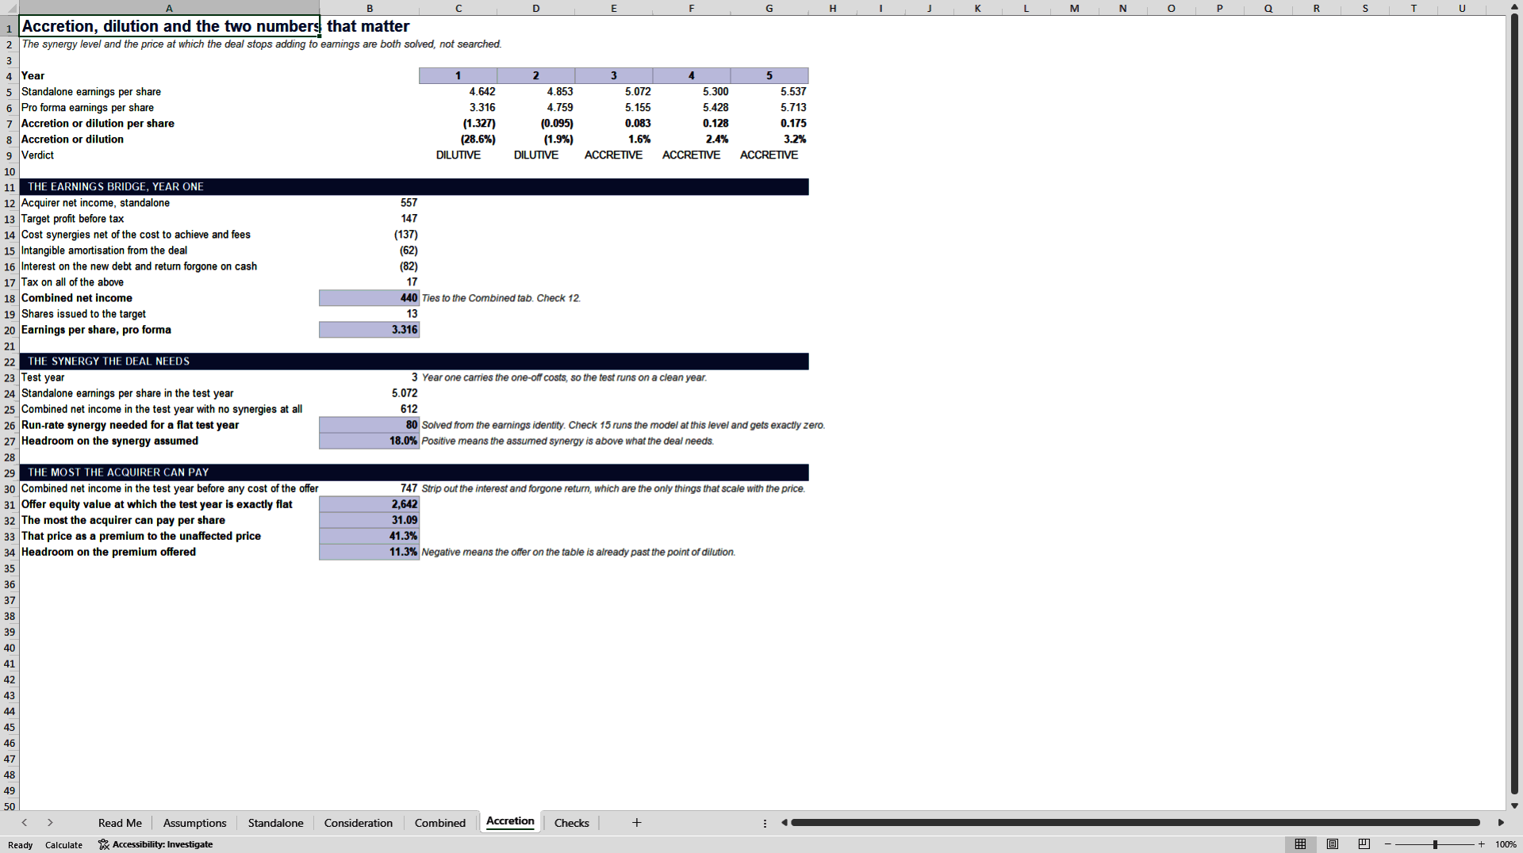Viewport: 1523px width, 853px height.
Task: Switch to Page Break Preview view
Action: [x=1364, y=844]
